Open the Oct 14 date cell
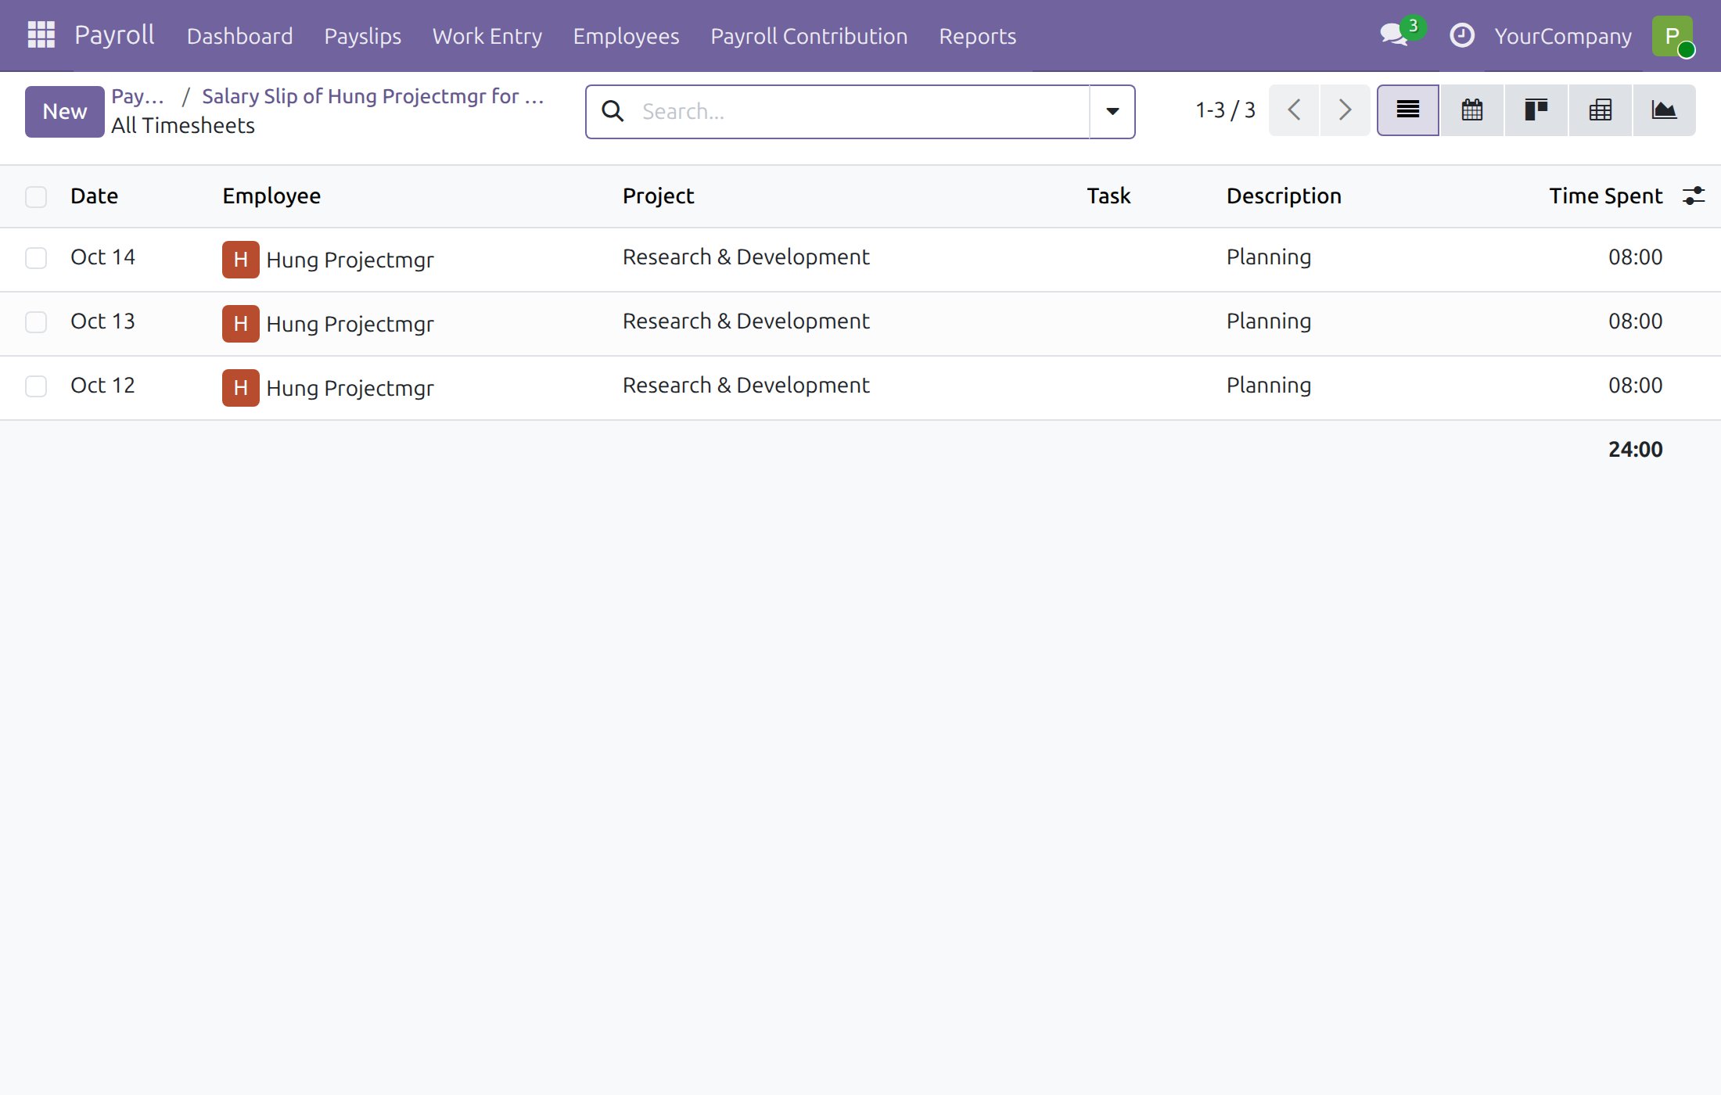Screen dimensions: 1721x1095 (102, 257)
